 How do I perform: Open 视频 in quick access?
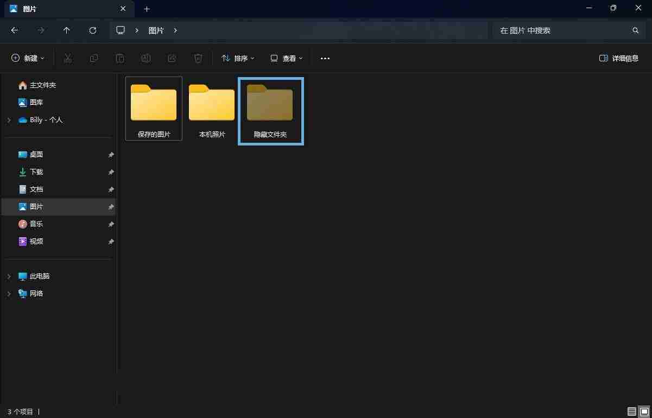tap(31, 242)
